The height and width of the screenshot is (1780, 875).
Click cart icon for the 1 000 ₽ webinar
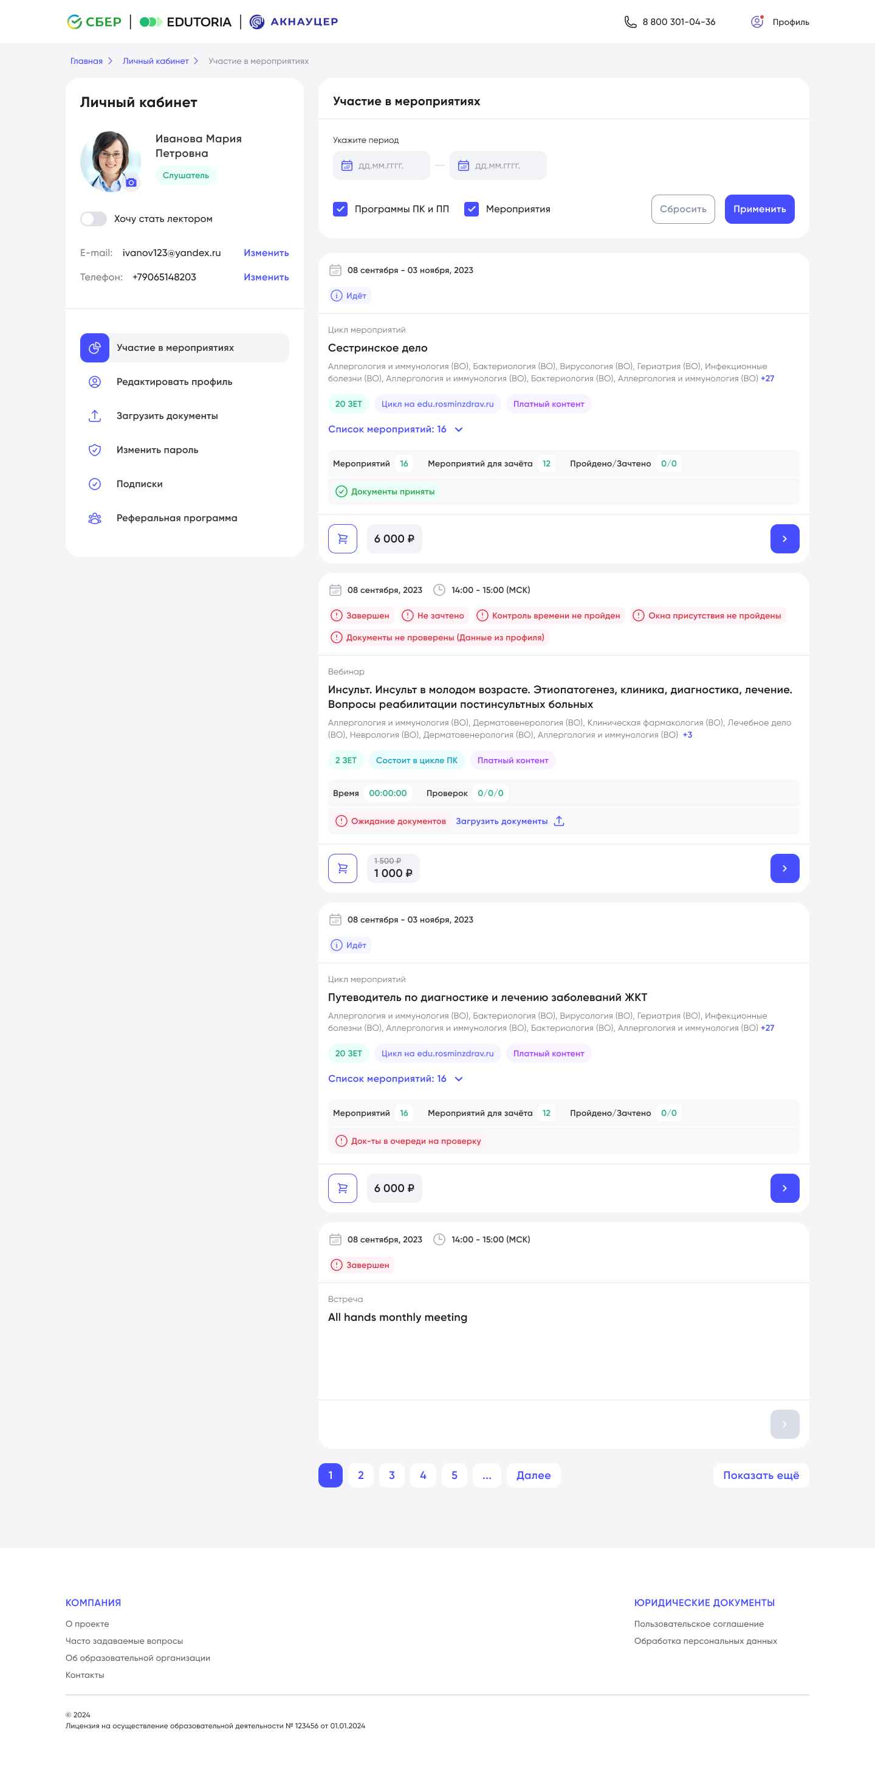[x=343, y=868]
